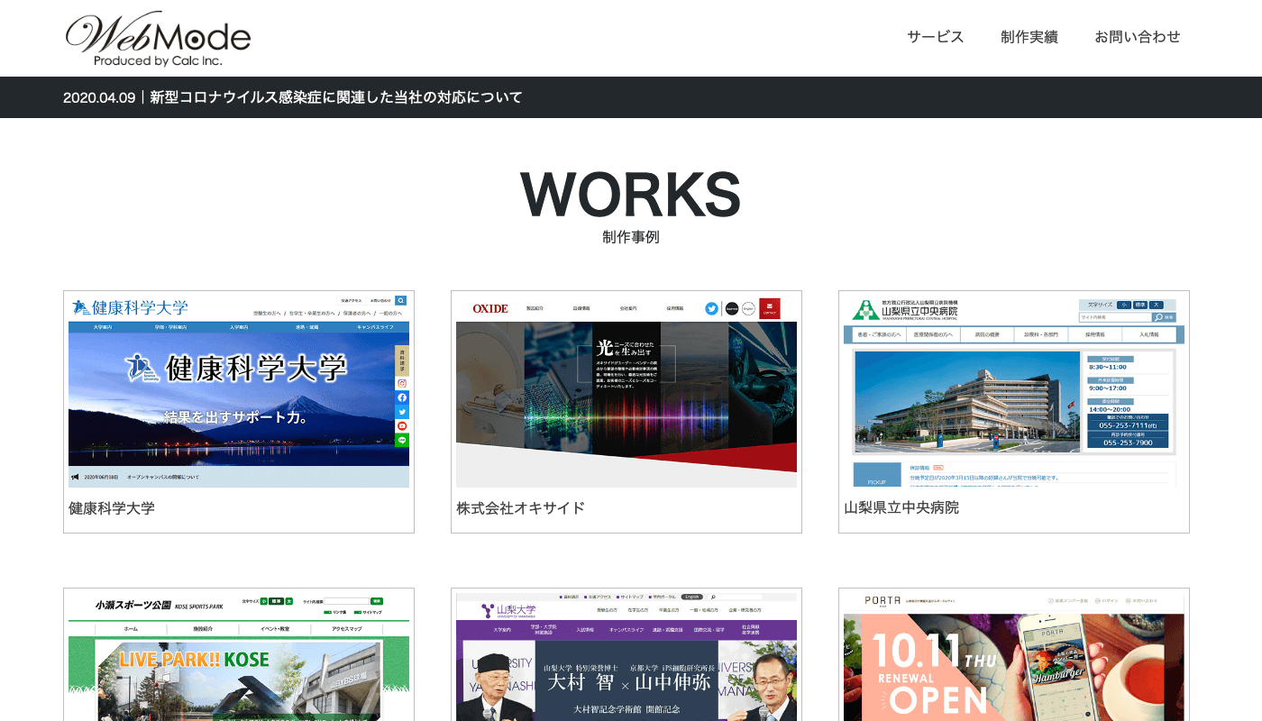The height and width of the screenshot is (721, 1262).
Task: Open the 小瀬スポーツ公園 LIVE PARK thumbnail
Action: pyautogui.click(x=239, y=667)
